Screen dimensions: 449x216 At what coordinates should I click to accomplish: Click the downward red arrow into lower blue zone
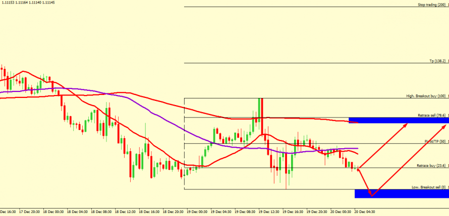point(365,182)
